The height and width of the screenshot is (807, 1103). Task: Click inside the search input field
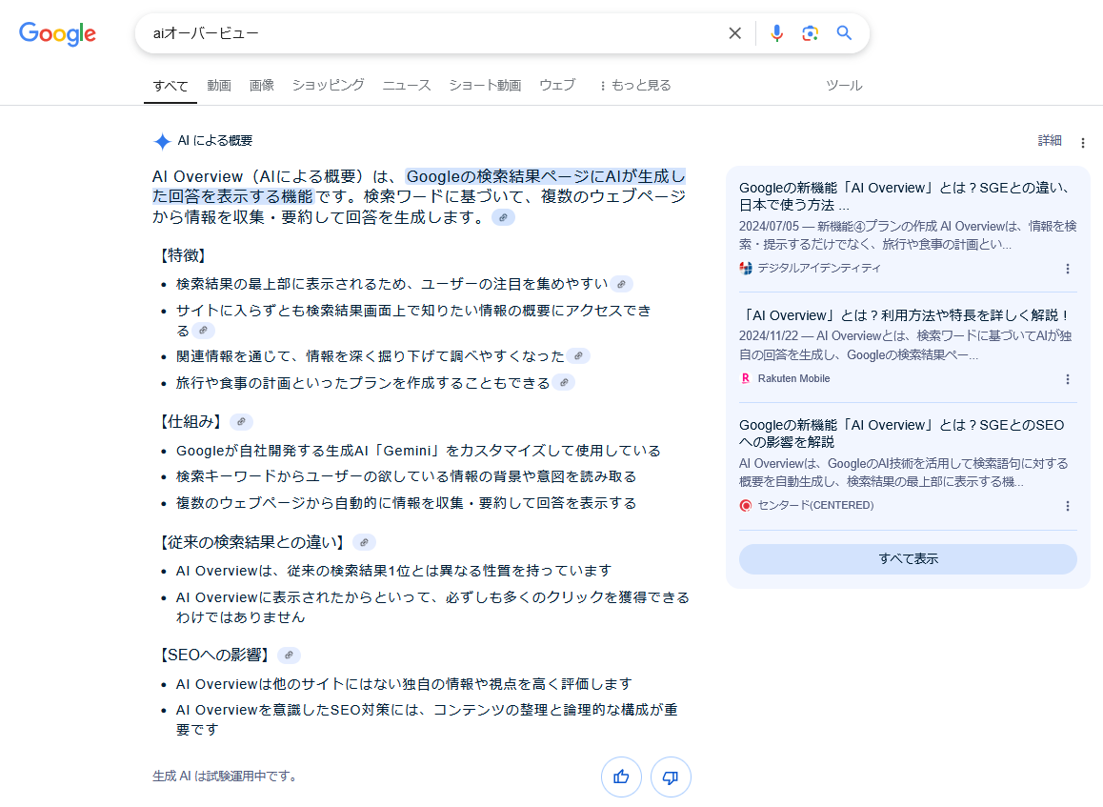pos(429,32)
